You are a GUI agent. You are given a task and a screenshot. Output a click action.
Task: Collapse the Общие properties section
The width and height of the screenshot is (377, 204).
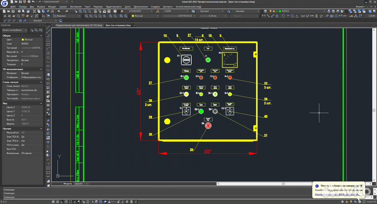[41, 36]
